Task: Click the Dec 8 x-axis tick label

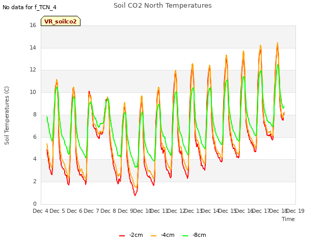Action: [108, 211]
